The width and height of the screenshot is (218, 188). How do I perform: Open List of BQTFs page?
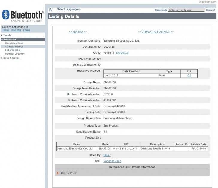click(x=13, y=50)
